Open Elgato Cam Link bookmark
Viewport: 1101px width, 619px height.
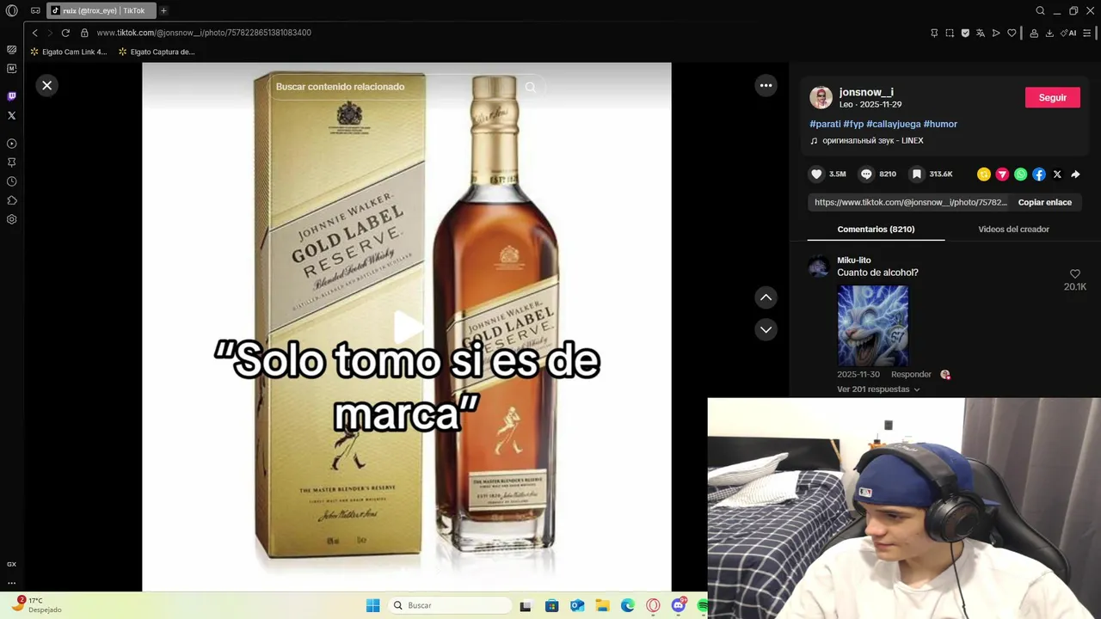[69, 52]
